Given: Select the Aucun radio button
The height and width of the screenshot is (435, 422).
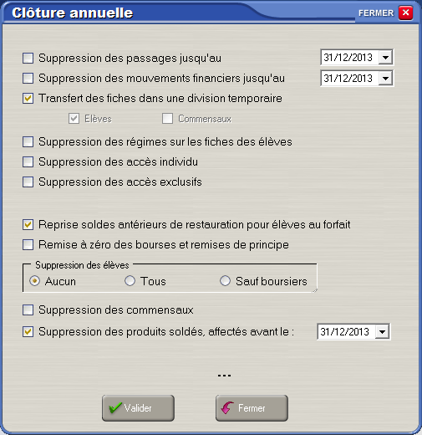Looking at the screenshot, I should [x=34, y=281].
